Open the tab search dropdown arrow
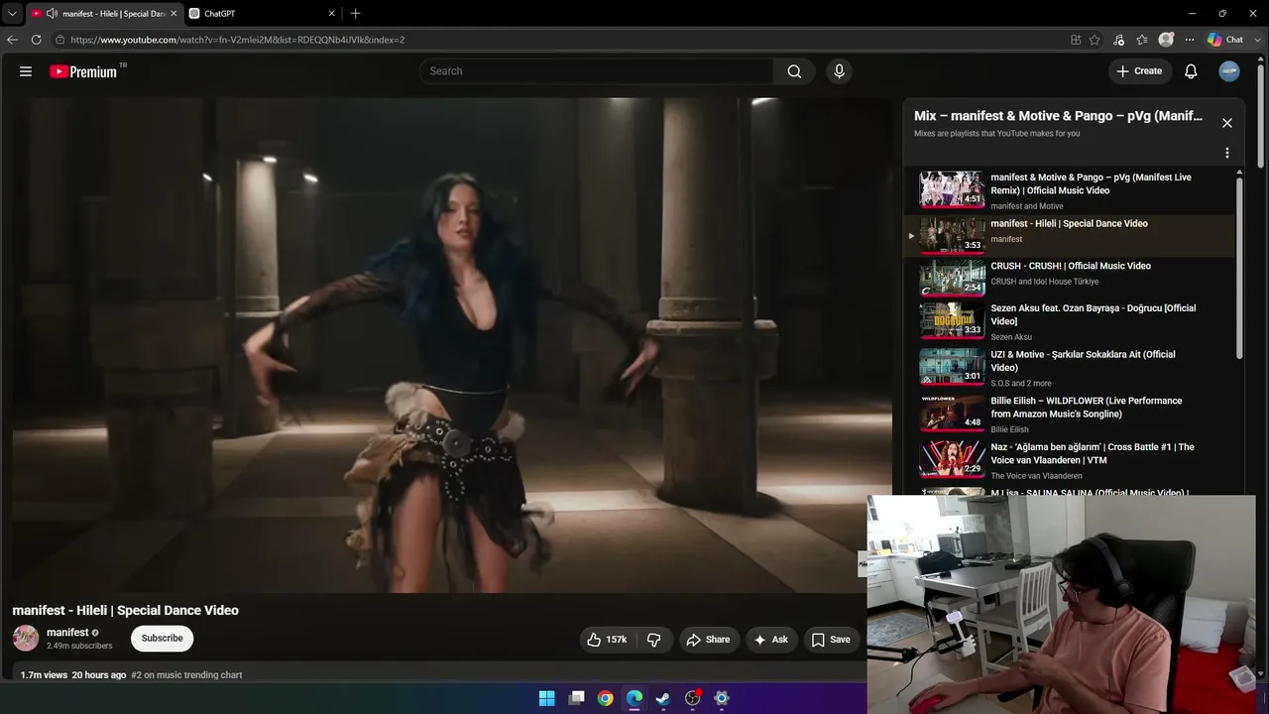The image size is (1269, 714). pos(12,13)
